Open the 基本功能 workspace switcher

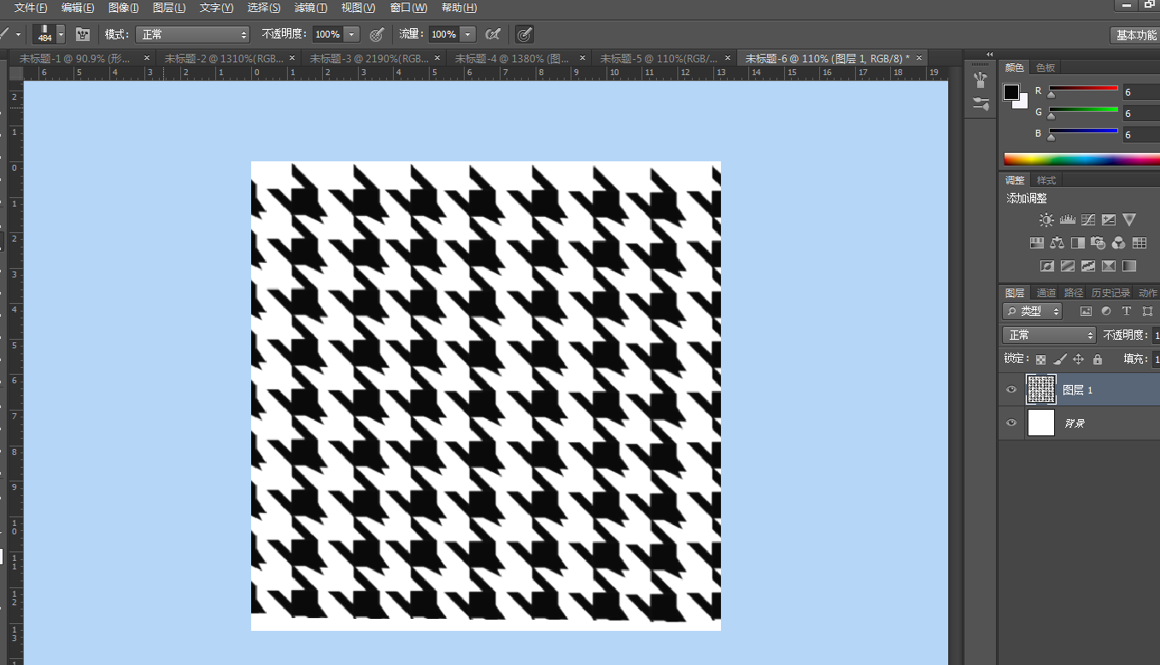coord(1135,35)
